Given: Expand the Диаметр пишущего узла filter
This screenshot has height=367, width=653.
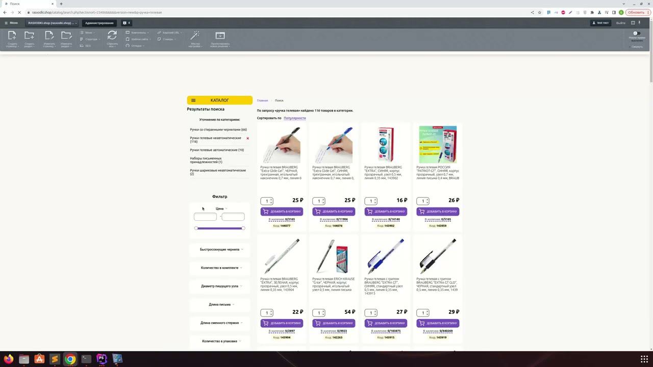Looking at the screenshot, I should [221, 286].
